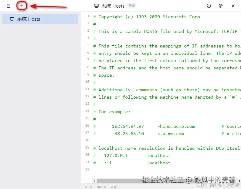Viewport: 241px width, 189px height.
Task: Click the '# space.' line
Action: [x=104, y=75]
